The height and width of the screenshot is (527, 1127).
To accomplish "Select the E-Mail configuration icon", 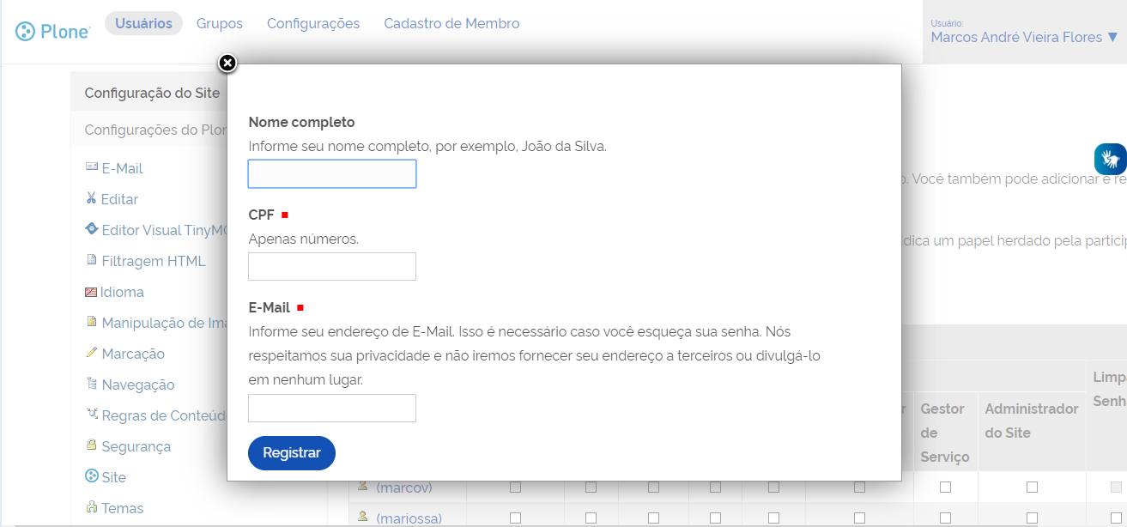I will pos(91,167).
